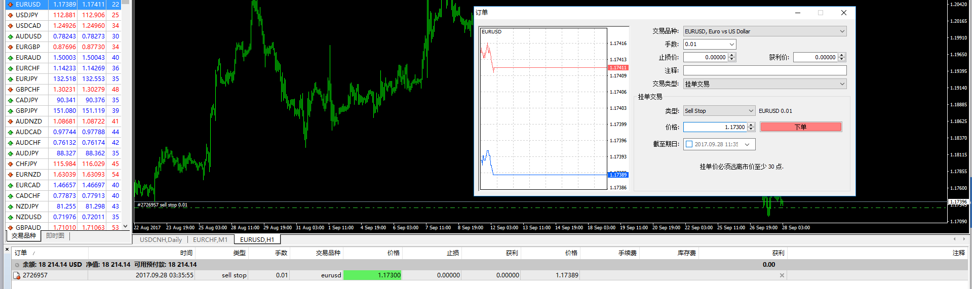Select the GBPJPY row in market watch
This screenshot has height=289, width=972.
(63, 111)
